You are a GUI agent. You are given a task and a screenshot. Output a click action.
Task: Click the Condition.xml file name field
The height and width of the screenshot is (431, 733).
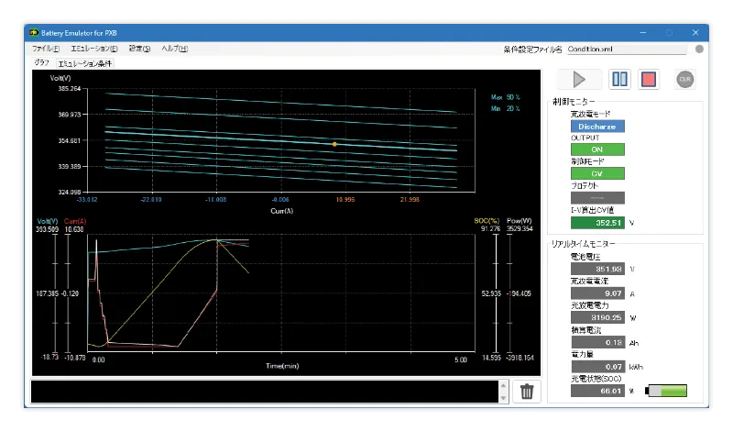[x=627, y=49]
